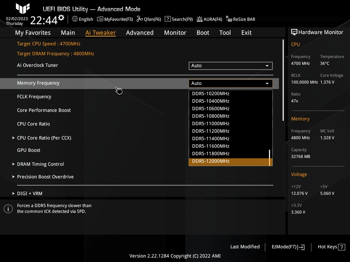Image resolution: width=350 pixels, height=262 pixels.
Task: Click the Hot Keys question mark icon
Action: (341, 247)
